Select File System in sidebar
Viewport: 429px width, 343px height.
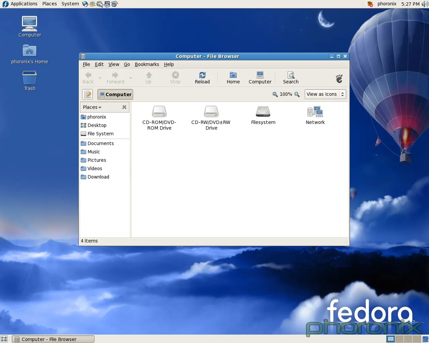pos(105,134)
